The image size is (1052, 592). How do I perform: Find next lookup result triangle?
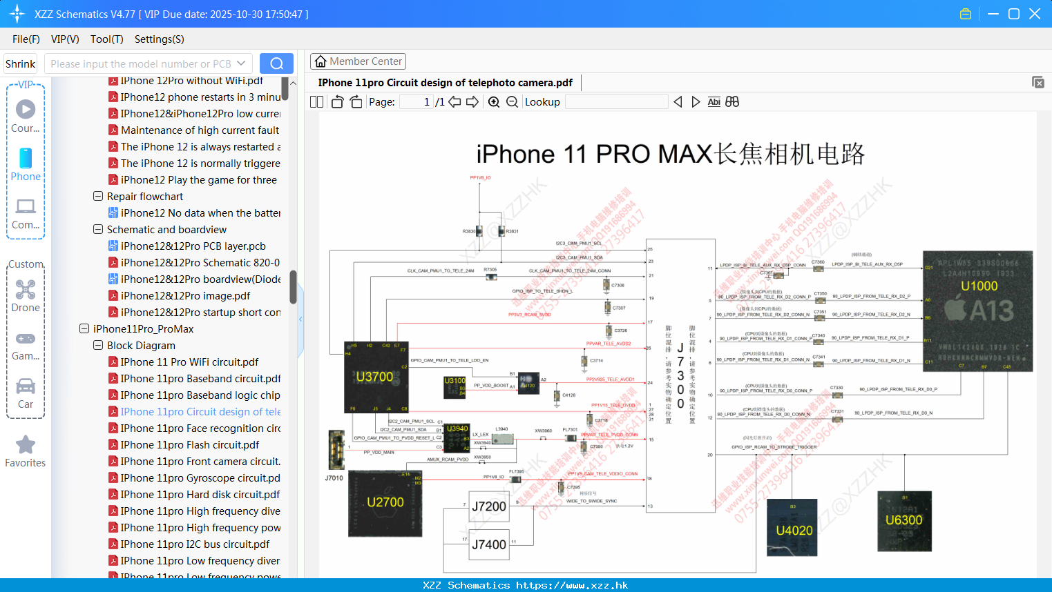[696, 102]
